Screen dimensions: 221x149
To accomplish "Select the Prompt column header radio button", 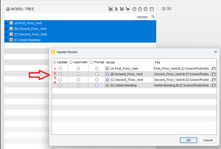I will (x=91, y=62).
